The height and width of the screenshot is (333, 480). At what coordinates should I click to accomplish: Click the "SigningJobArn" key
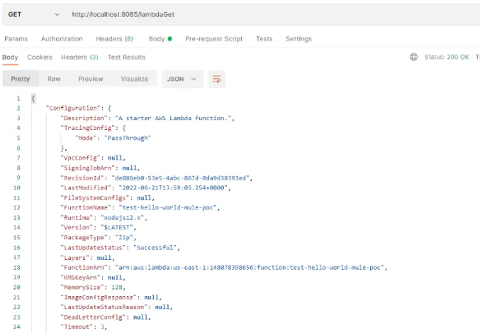click(87, 168)
